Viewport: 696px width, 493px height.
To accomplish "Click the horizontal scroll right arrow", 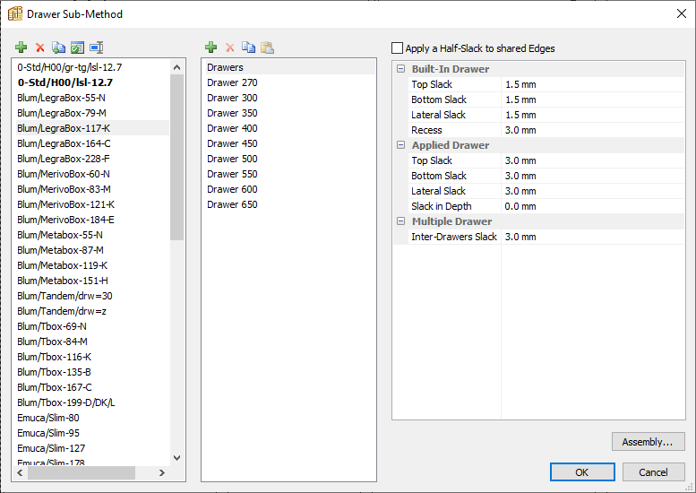I will pyautogui.click(x=162, y=473).
